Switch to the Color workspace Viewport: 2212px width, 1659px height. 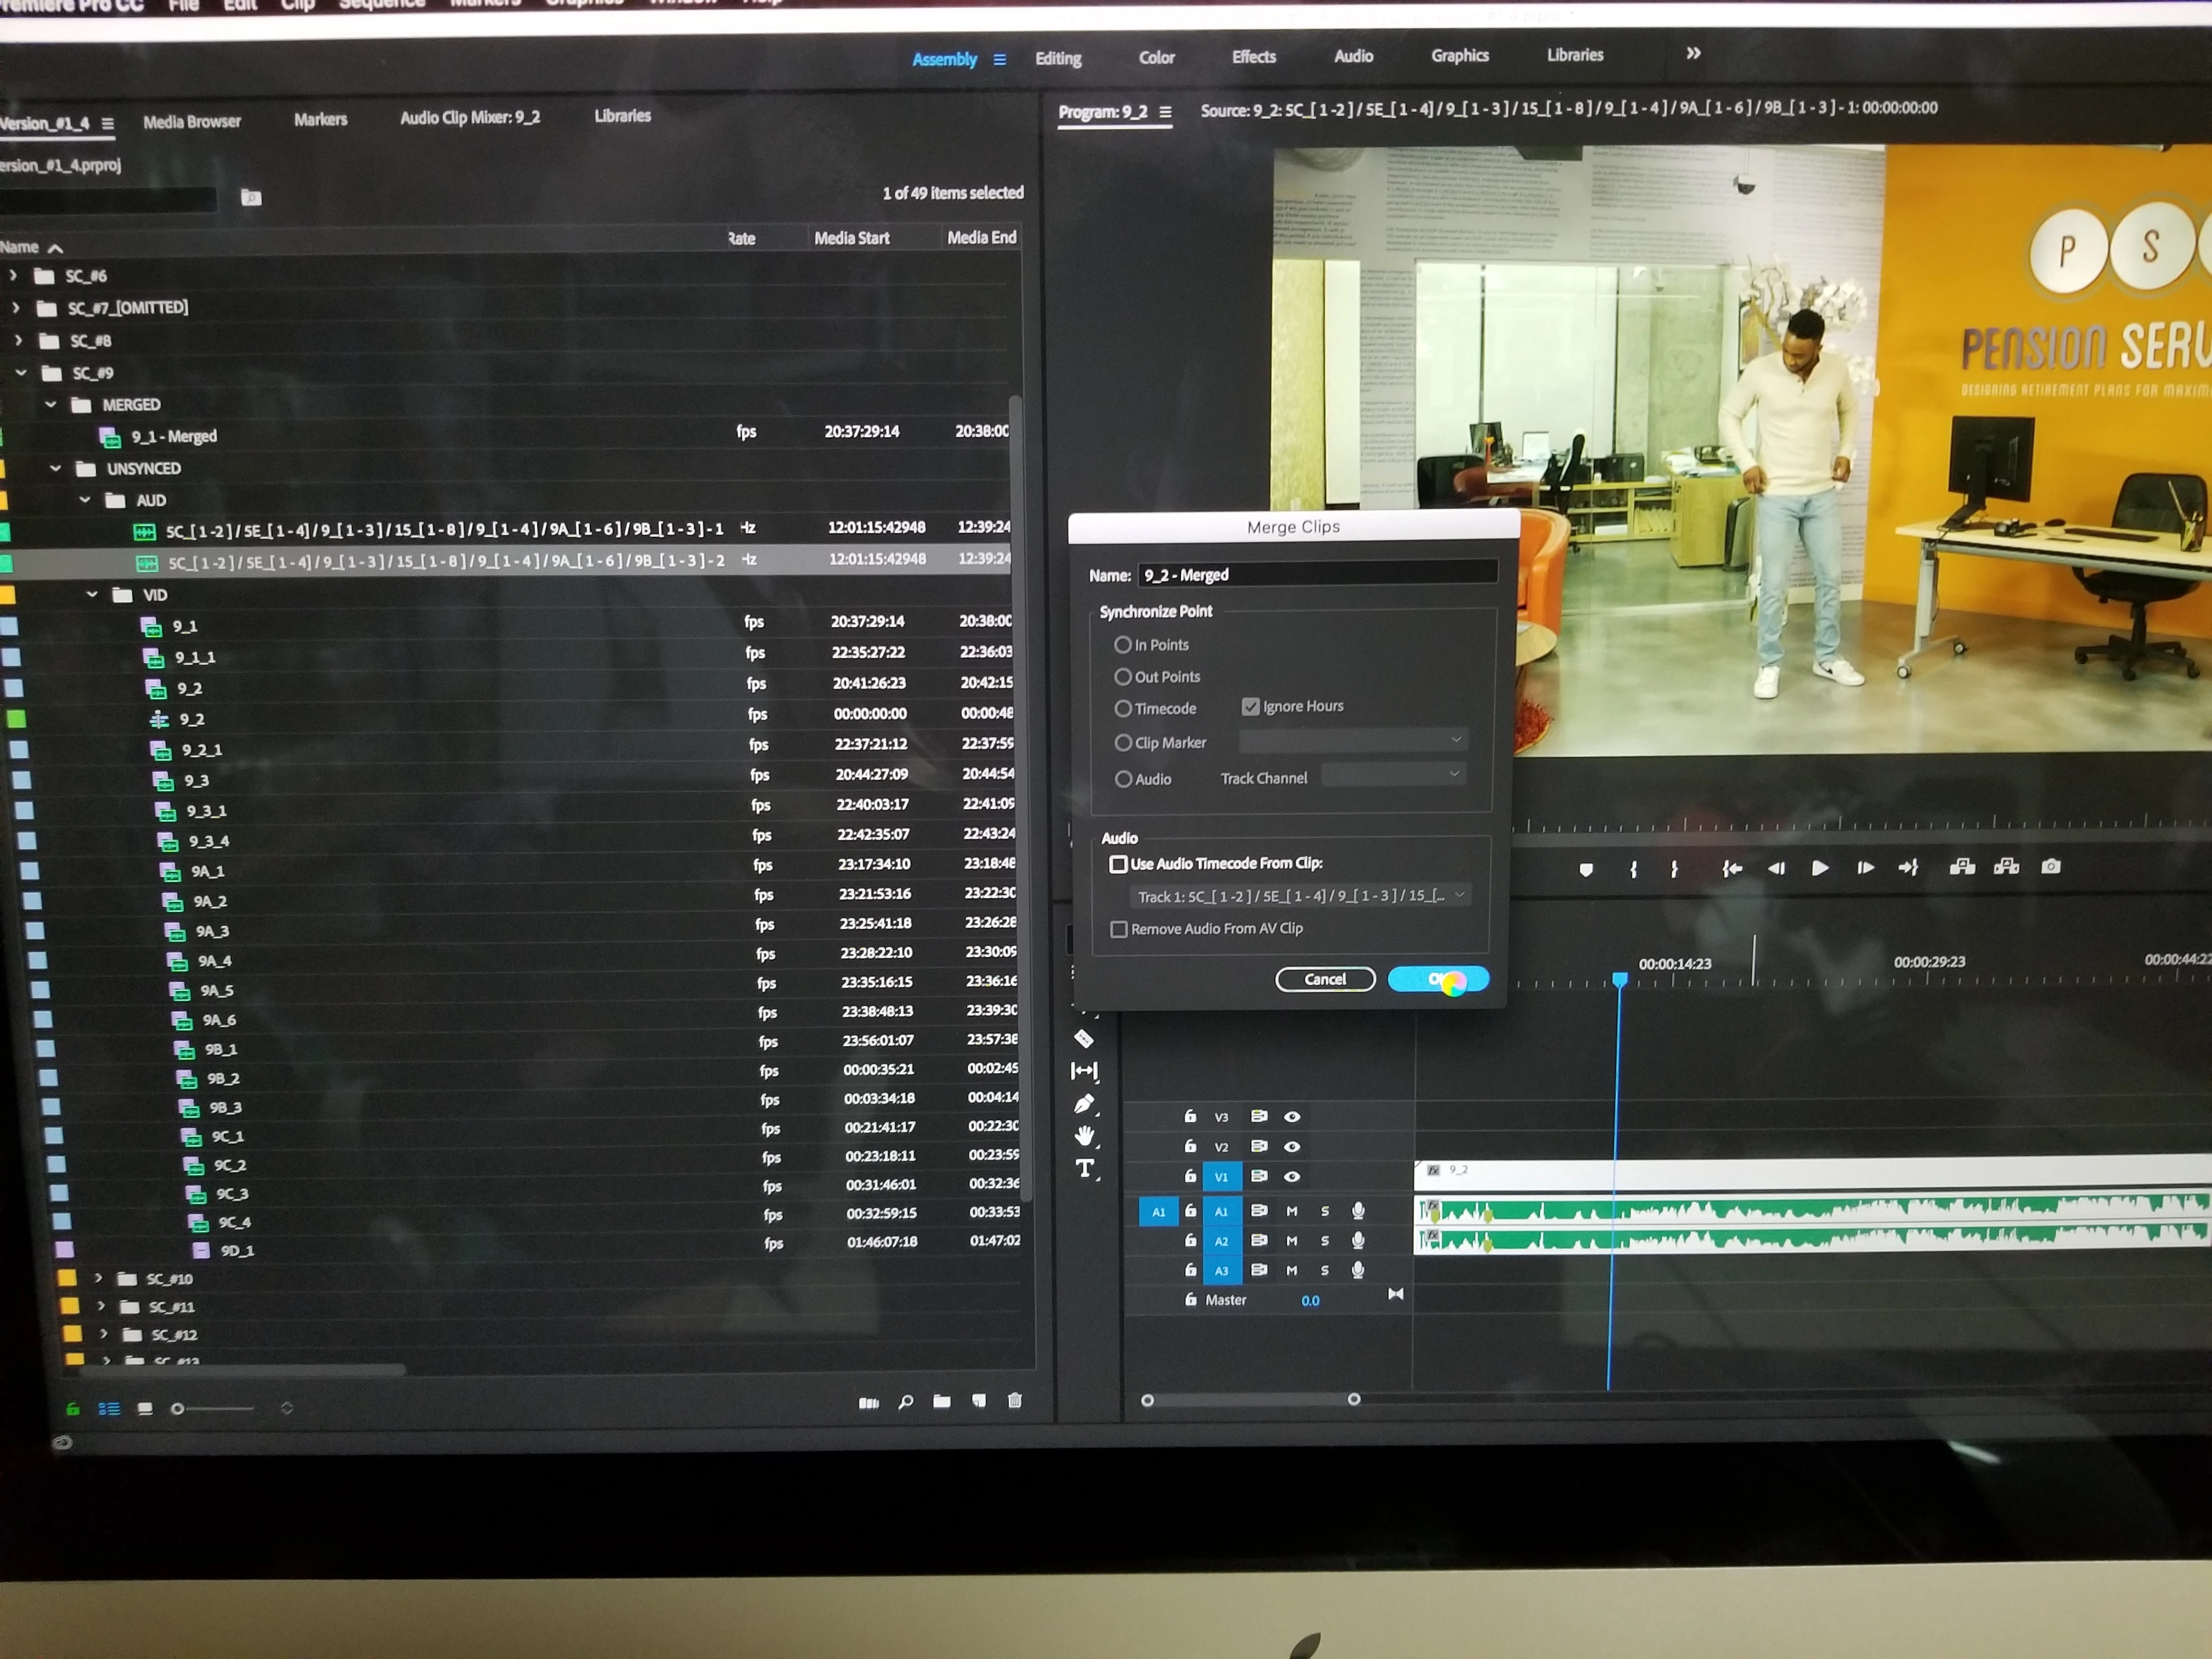tap(1157, 57)
